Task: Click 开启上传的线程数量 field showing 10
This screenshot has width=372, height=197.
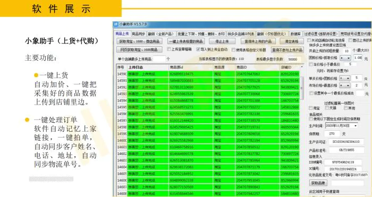Action: coord(346,51)
